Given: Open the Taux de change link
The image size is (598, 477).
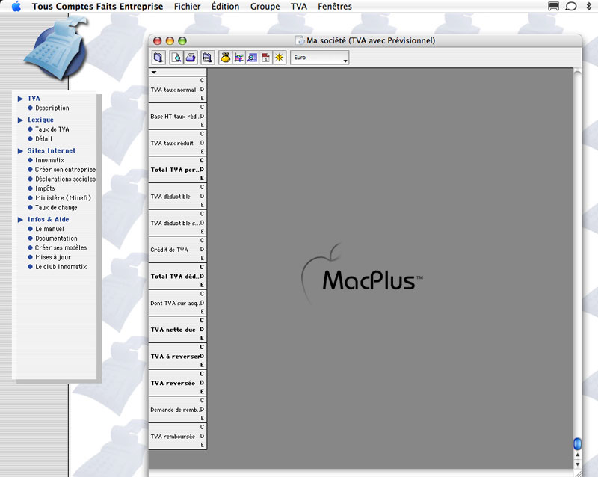Looking at the screenshot, I should pos(57,208).
